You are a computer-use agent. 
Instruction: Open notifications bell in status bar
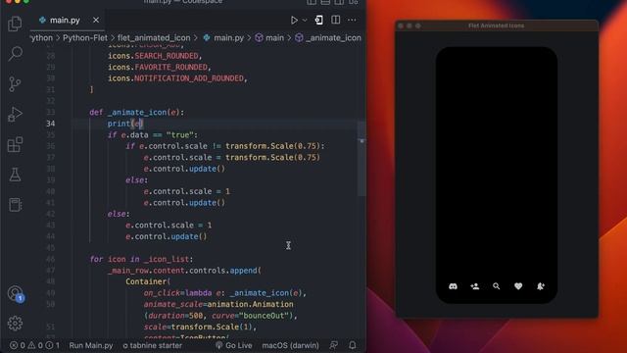tap(353, 345)
